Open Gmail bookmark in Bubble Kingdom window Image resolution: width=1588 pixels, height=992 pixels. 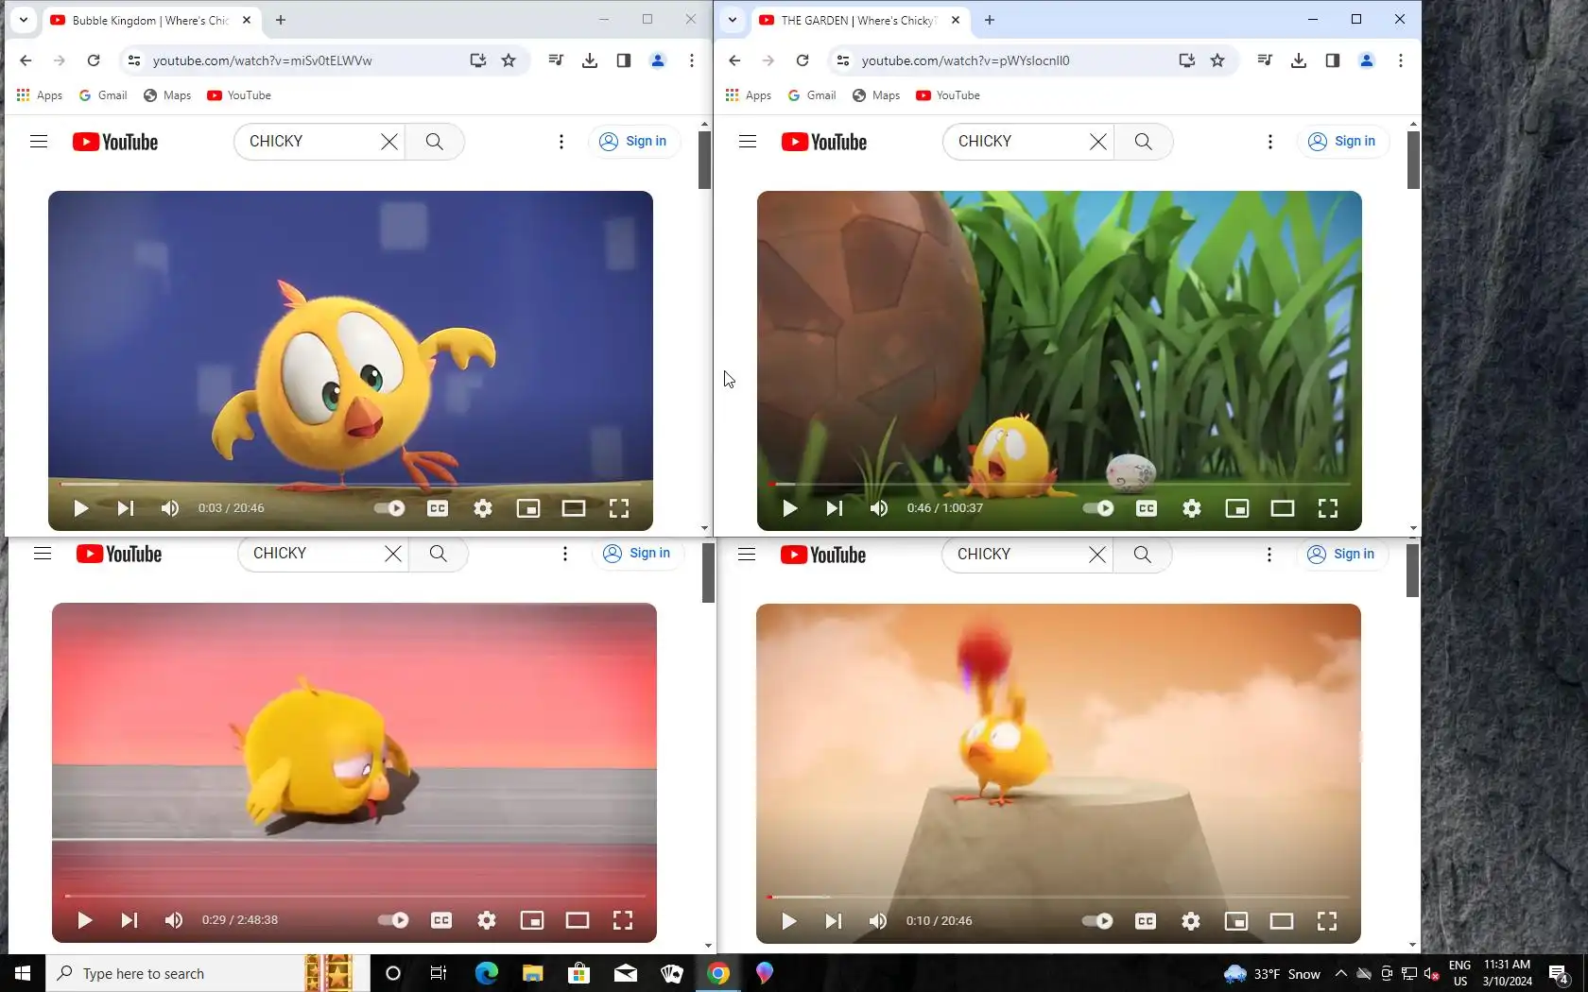(103, 95)
